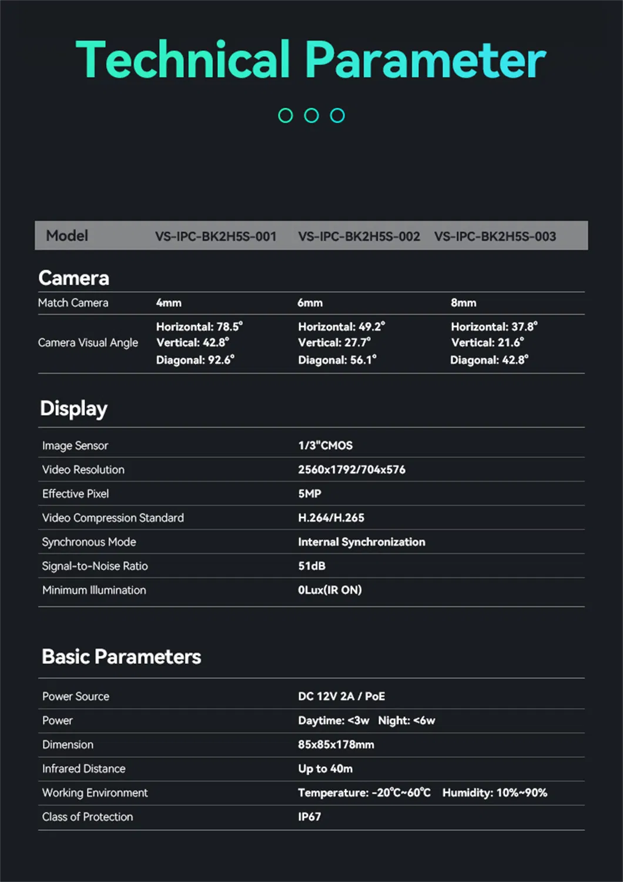
Task: Collapse the Display section header
Action: pos(73,408)
